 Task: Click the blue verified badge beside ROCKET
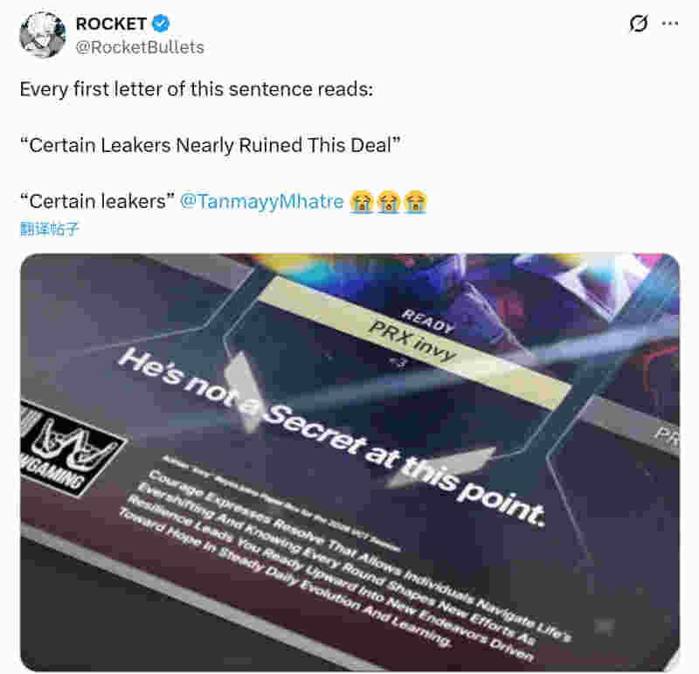[161, 24]
